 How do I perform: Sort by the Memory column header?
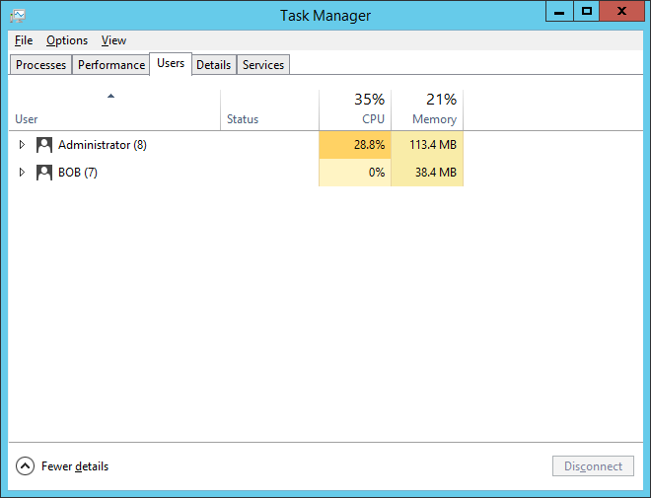point(427,109)
